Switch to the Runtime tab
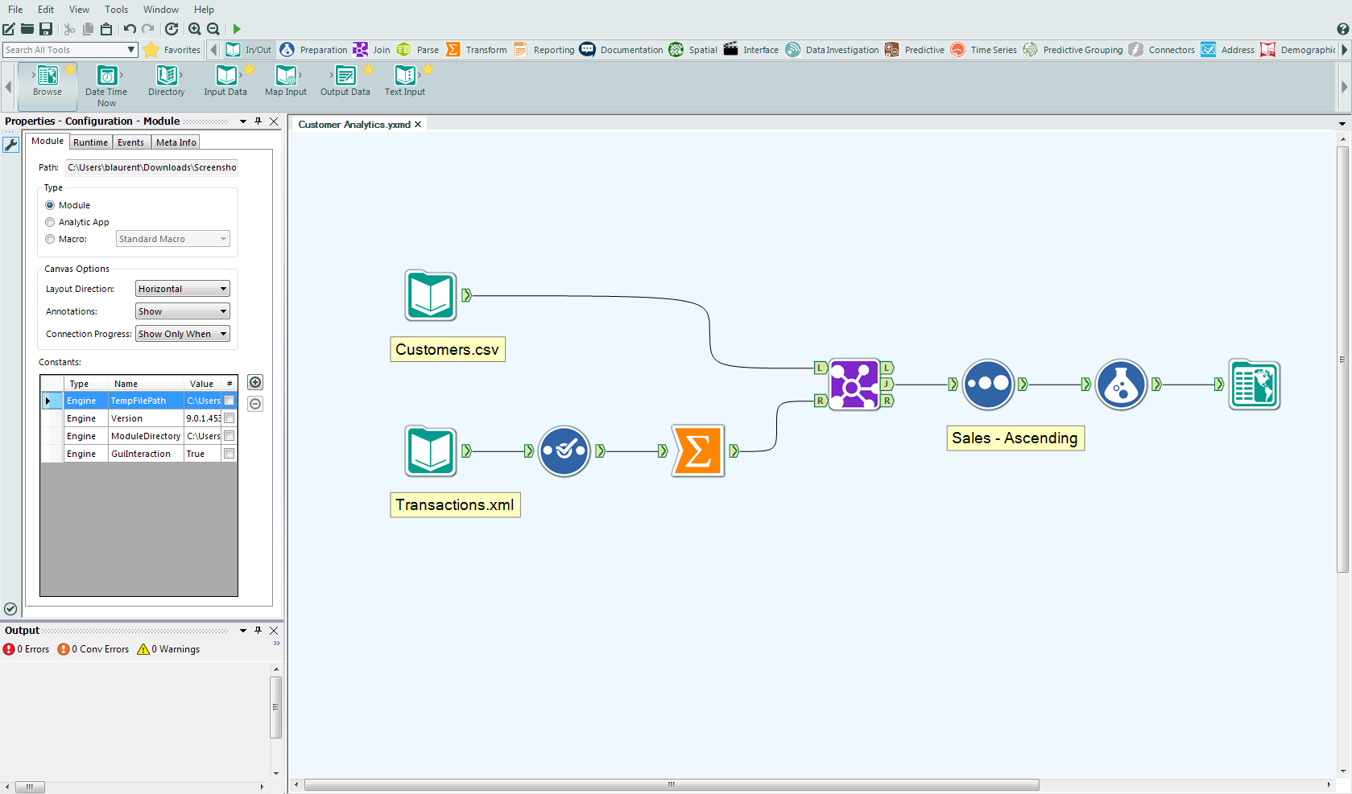The image size is (1352, 794). [x=90, y=142]
